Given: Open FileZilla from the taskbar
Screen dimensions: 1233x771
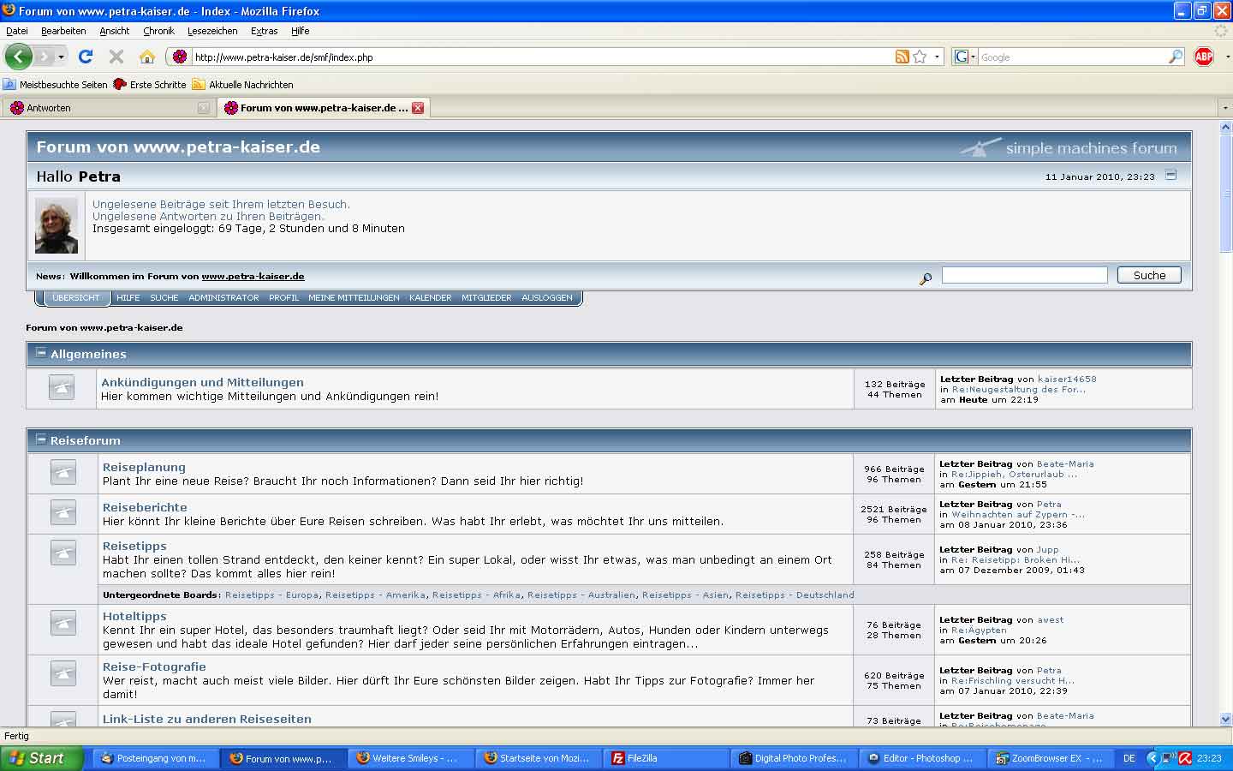Looking at the screenshot, I should coord(642,758).
